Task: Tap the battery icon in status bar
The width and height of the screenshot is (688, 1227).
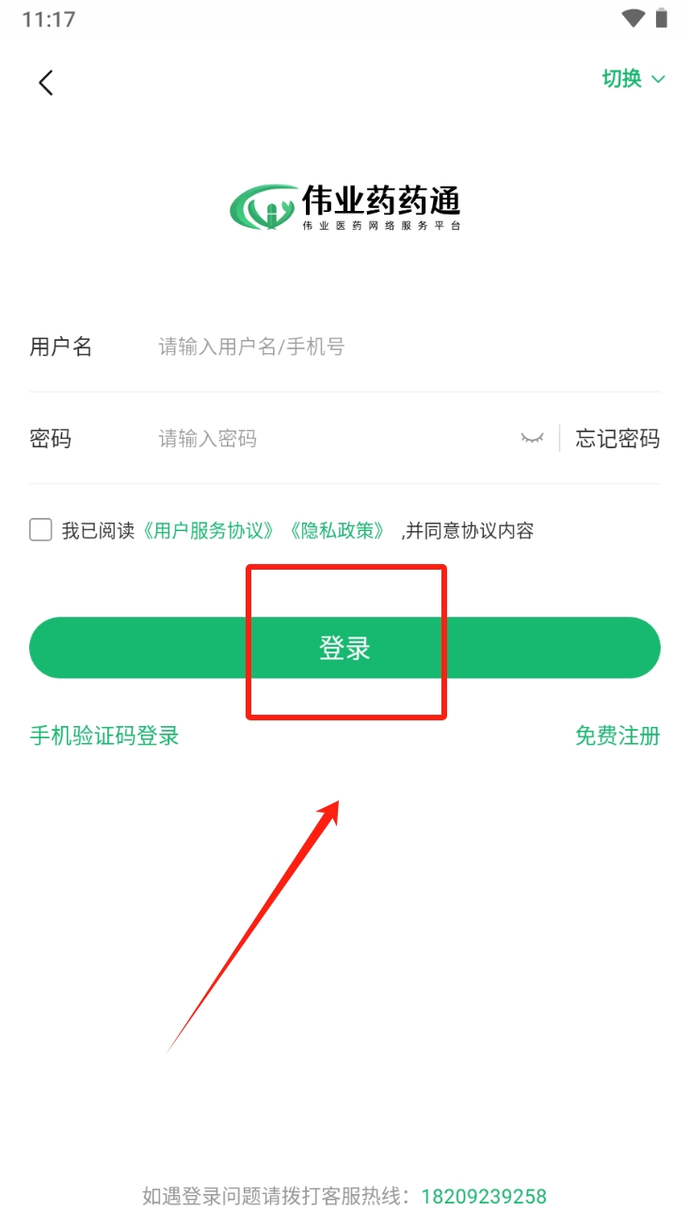Action: pos(662,18)
